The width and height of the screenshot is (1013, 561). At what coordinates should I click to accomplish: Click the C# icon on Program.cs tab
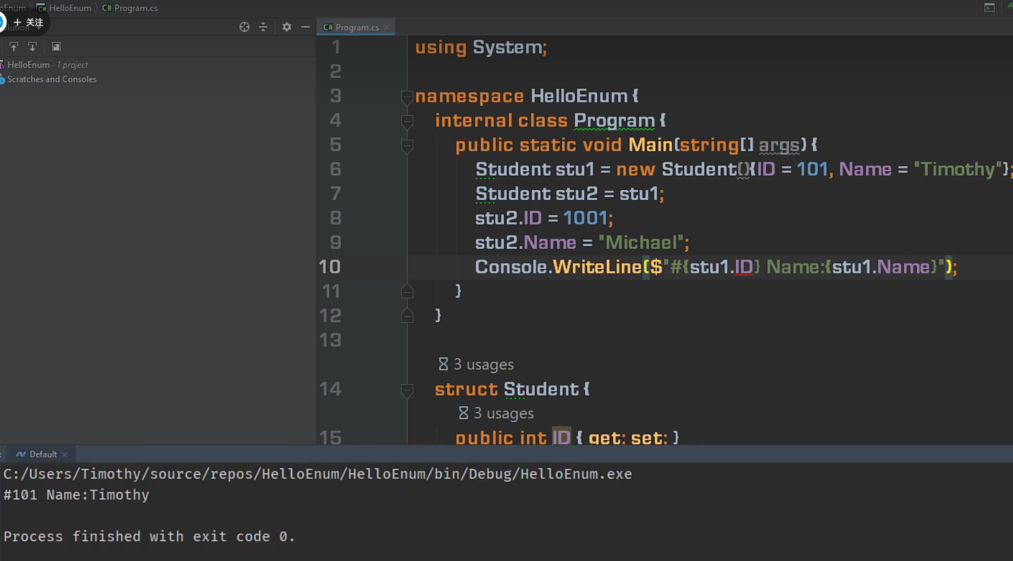328,27
